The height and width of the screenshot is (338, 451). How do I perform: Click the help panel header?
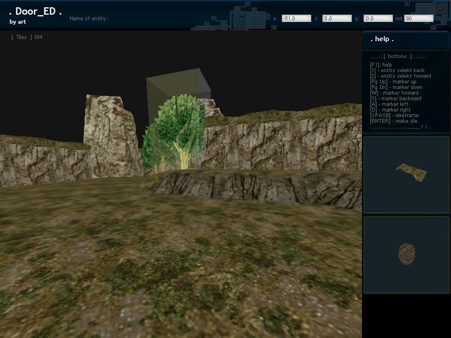[382, 39]
